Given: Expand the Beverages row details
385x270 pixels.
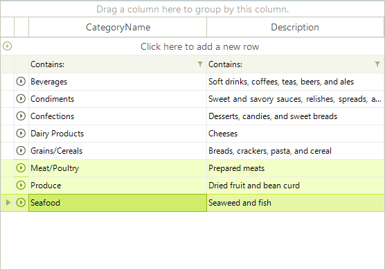Looking at the screenshot, I should 21,82.
